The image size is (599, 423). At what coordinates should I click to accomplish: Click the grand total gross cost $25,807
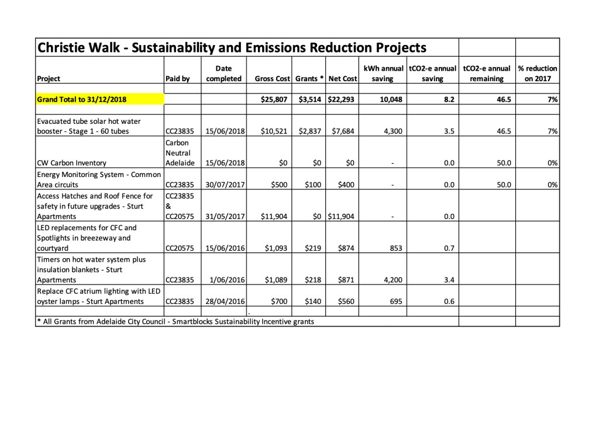click(x=273, y=99)
